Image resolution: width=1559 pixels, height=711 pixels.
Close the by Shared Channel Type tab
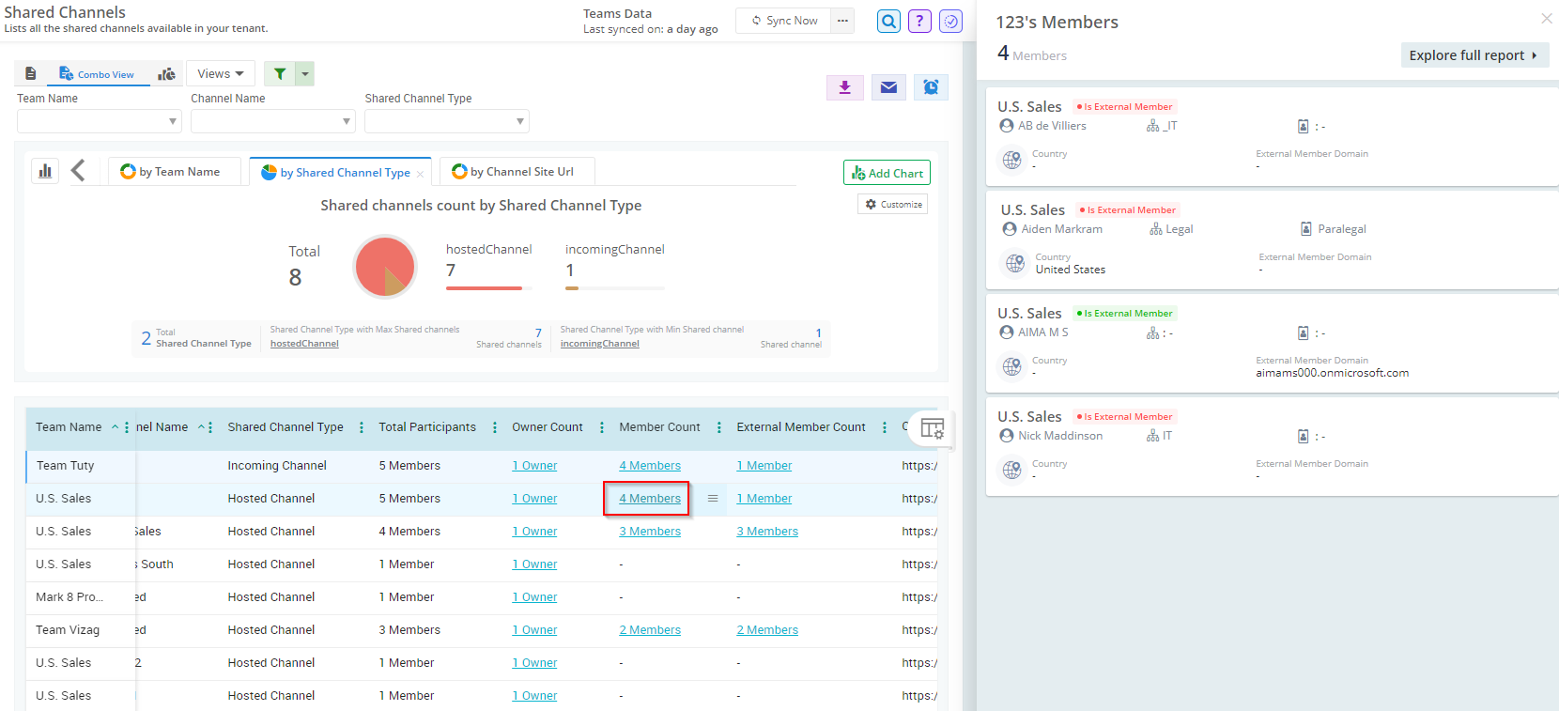420,174
